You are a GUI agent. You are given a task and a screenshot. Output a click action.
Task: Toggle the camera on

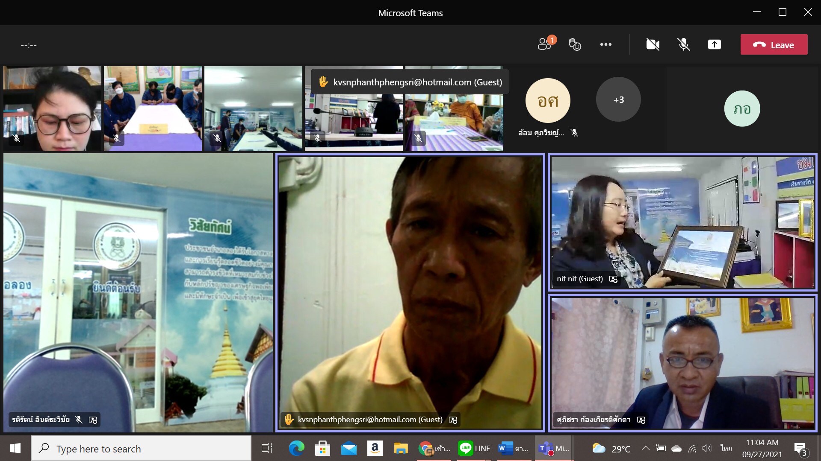pyautogui.click(x=653, y=44)
